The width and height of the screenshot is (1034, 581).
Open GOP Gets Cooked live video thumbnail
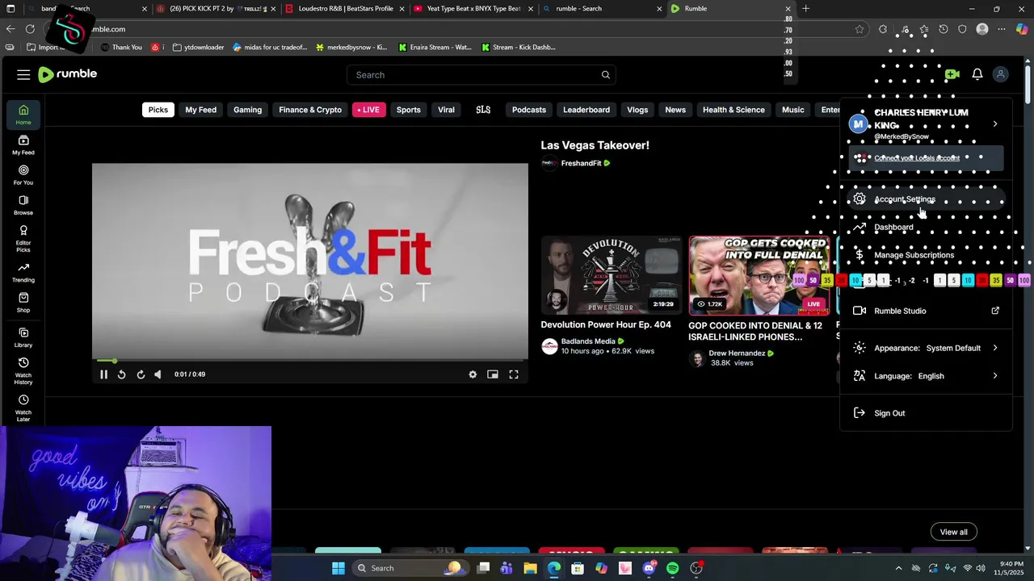coord(759,274)
